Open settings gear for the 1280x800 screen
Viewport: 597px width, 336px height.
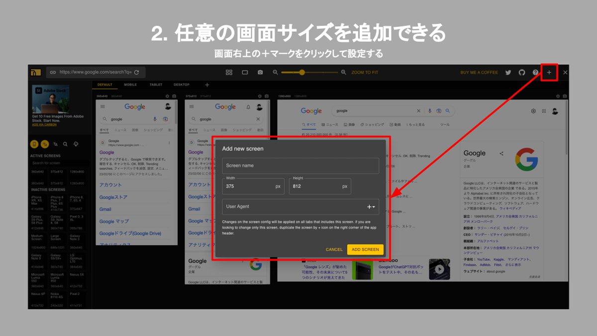coord(558,96)
